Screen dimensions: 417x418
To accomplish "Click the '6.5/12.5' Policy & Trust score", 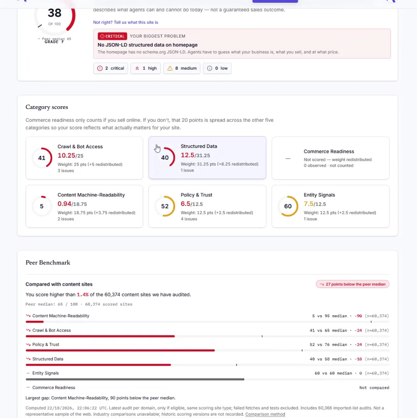I will coord(192,204).
